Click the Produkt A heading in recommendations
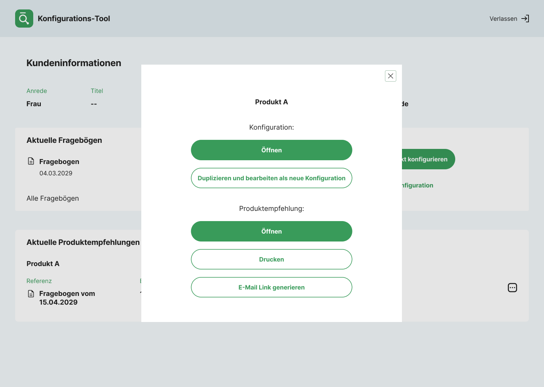Viewport: 544px width, 387px height. pos(43,264)
